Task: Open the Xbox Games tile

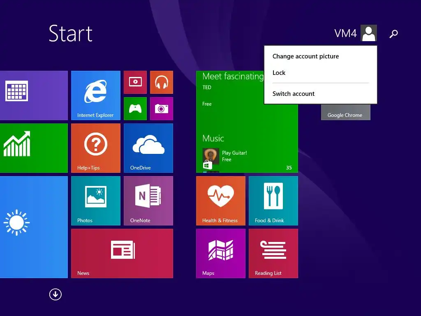Action: tap(135, 109)
